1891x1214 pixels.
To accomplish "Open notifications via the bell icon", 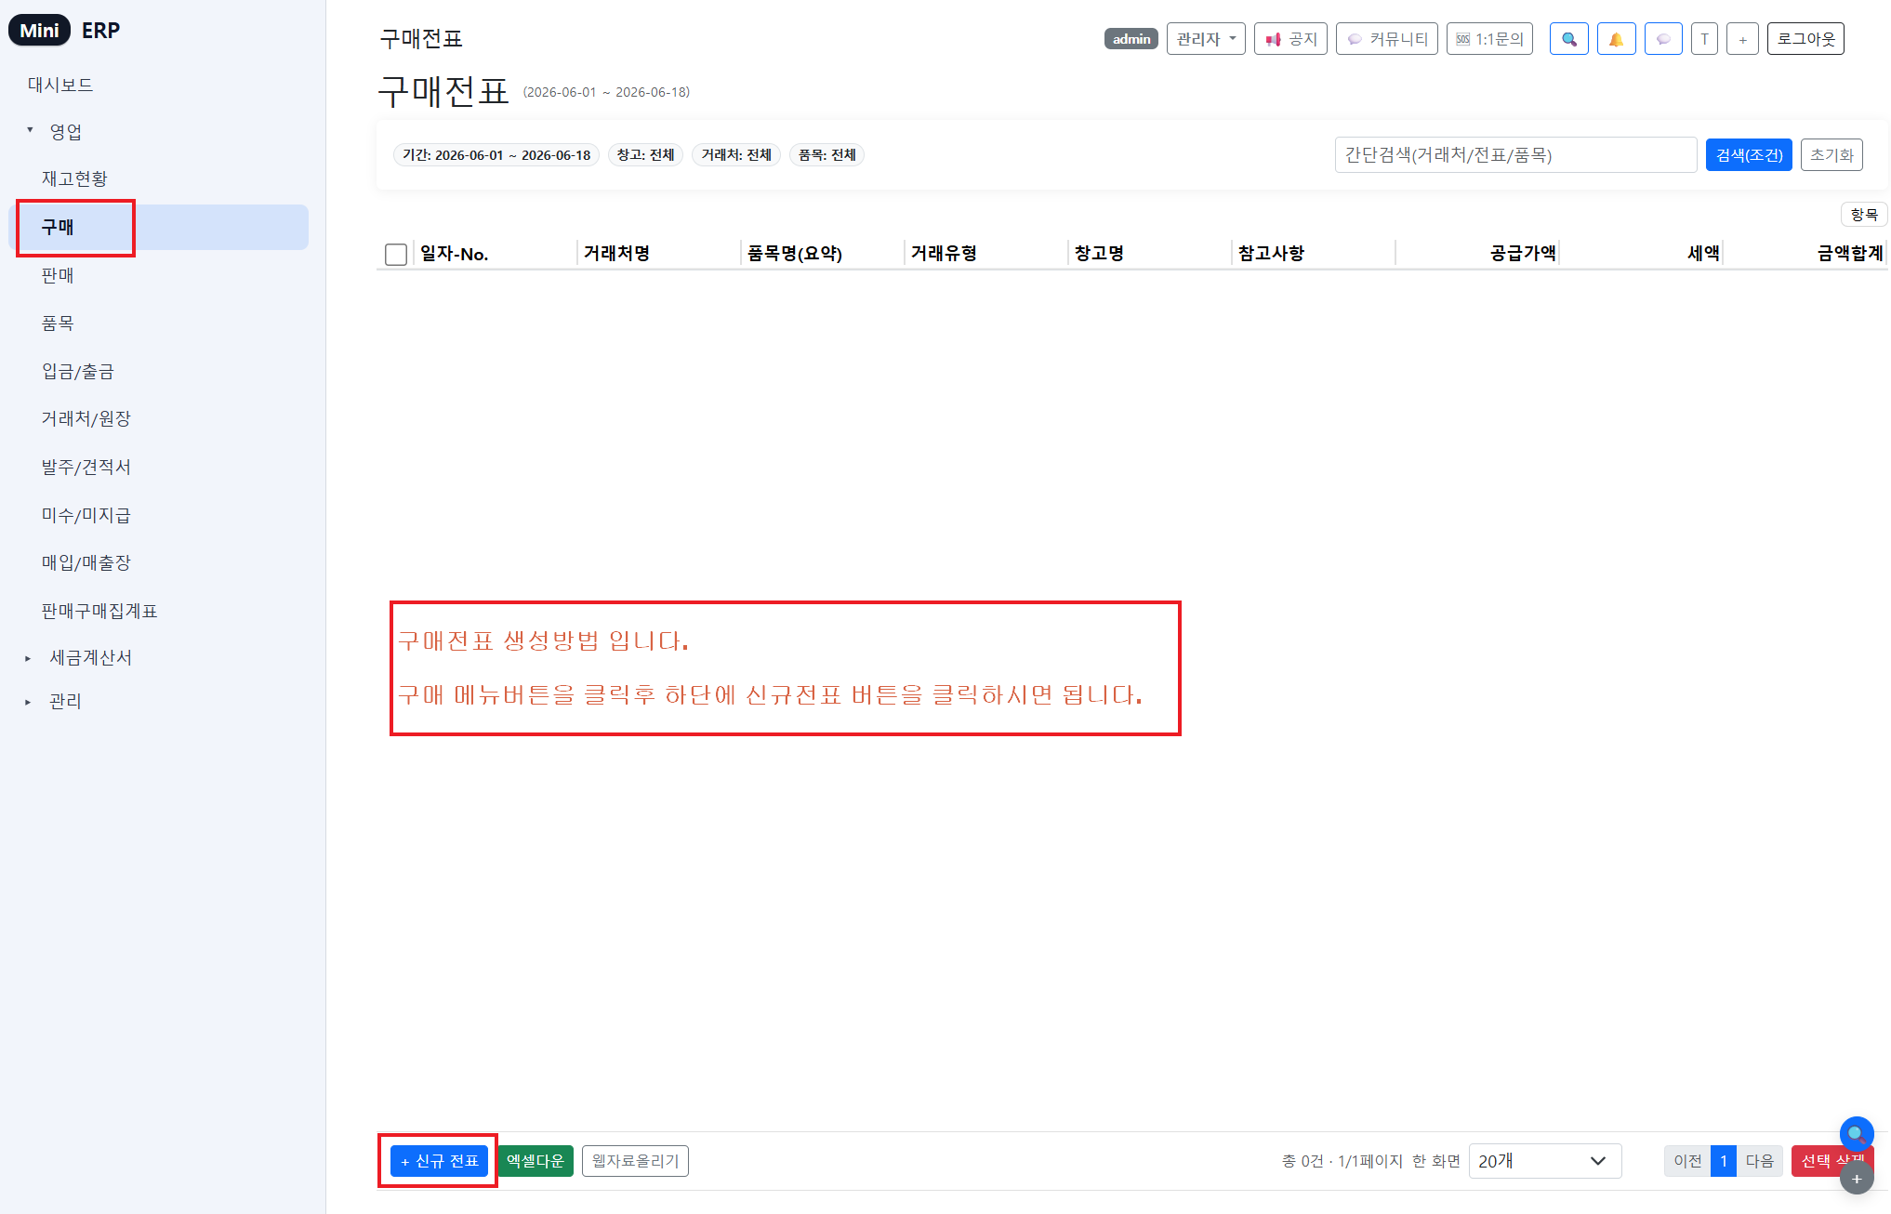I will point(1616,39).
